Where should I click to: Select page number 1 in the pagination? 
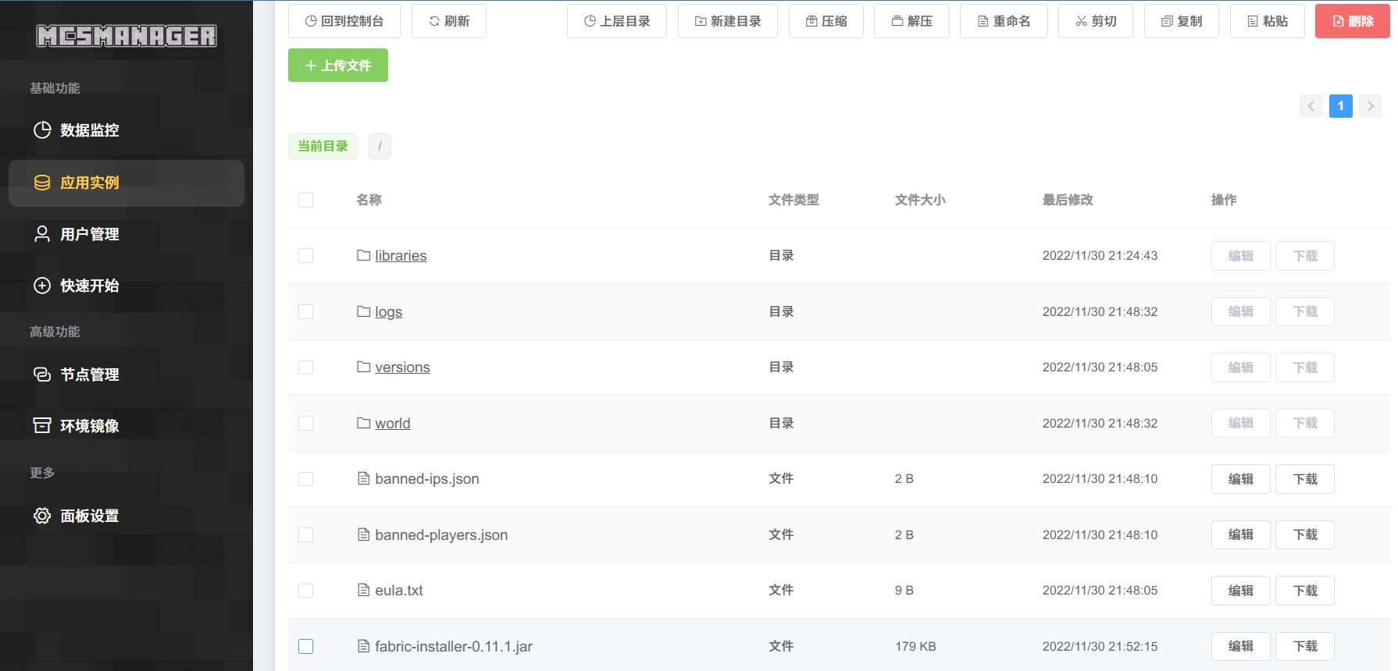point(1341,106)
